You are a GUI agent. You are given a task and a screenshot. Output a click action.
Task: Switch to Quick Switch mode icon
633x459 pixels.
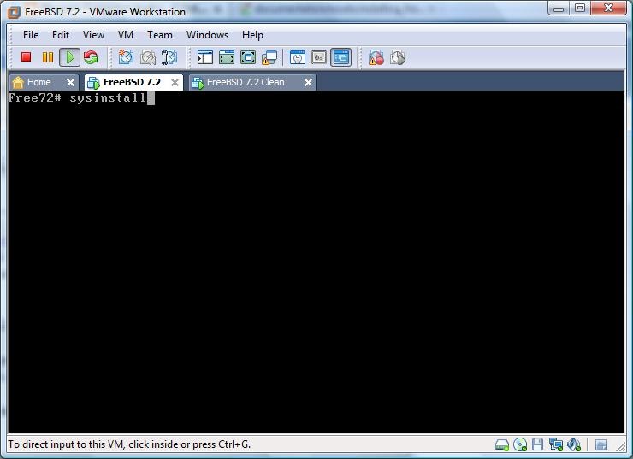coord(227,57)
